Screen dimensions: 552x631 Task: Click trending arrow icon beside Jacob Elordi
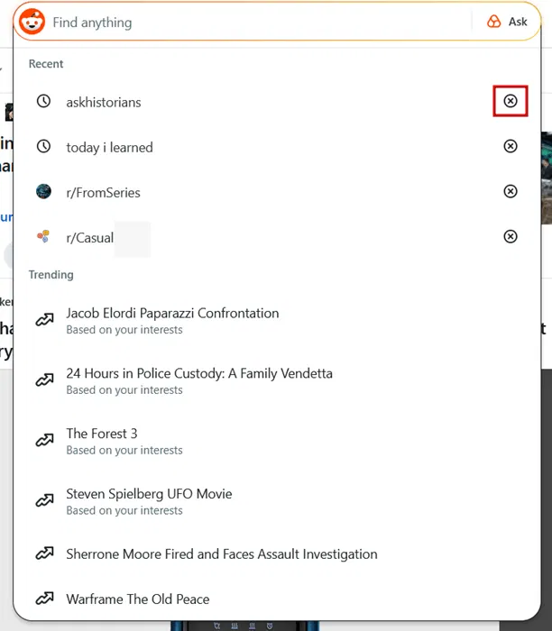point(43,320)
